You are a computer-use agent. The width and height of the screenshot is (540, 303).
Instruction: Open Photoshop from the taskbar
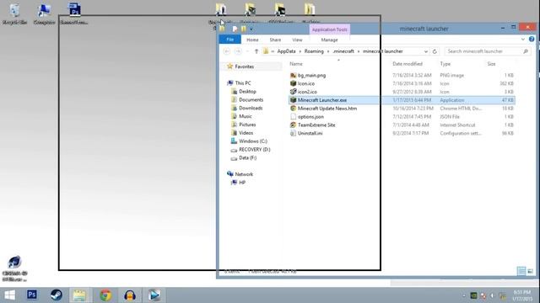(32, 295)
